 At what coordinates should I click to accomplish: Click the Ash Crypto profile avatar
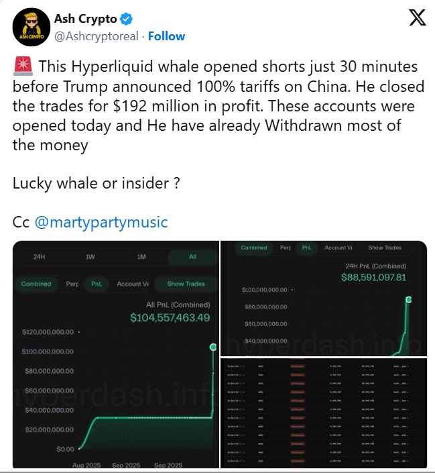(x=27, y=26)
